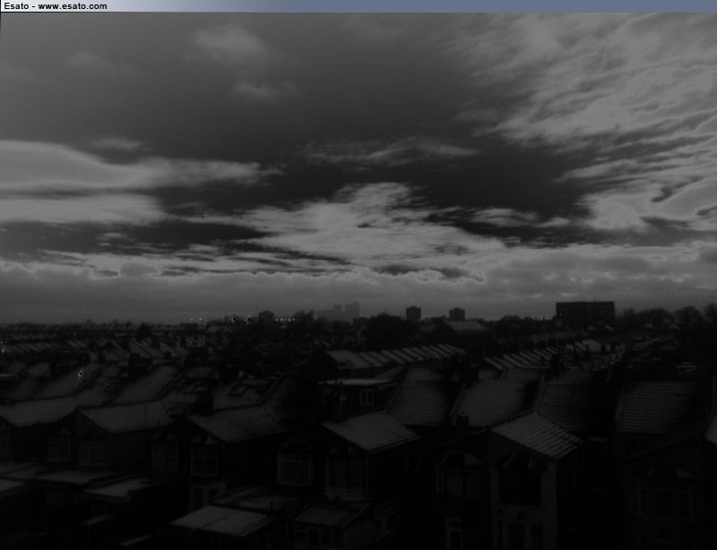Click the grayscale rooftop skyline photo
The image size is (717, 550).
[x=358, y=281]
